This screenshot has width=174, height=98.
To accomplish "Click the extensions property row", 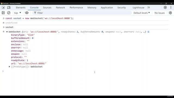I will [x=20, y=41].
